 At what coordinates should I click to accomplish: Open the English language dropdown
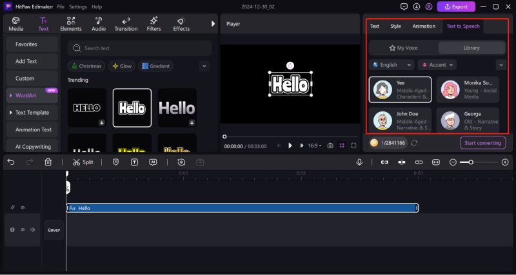(392, 65)
